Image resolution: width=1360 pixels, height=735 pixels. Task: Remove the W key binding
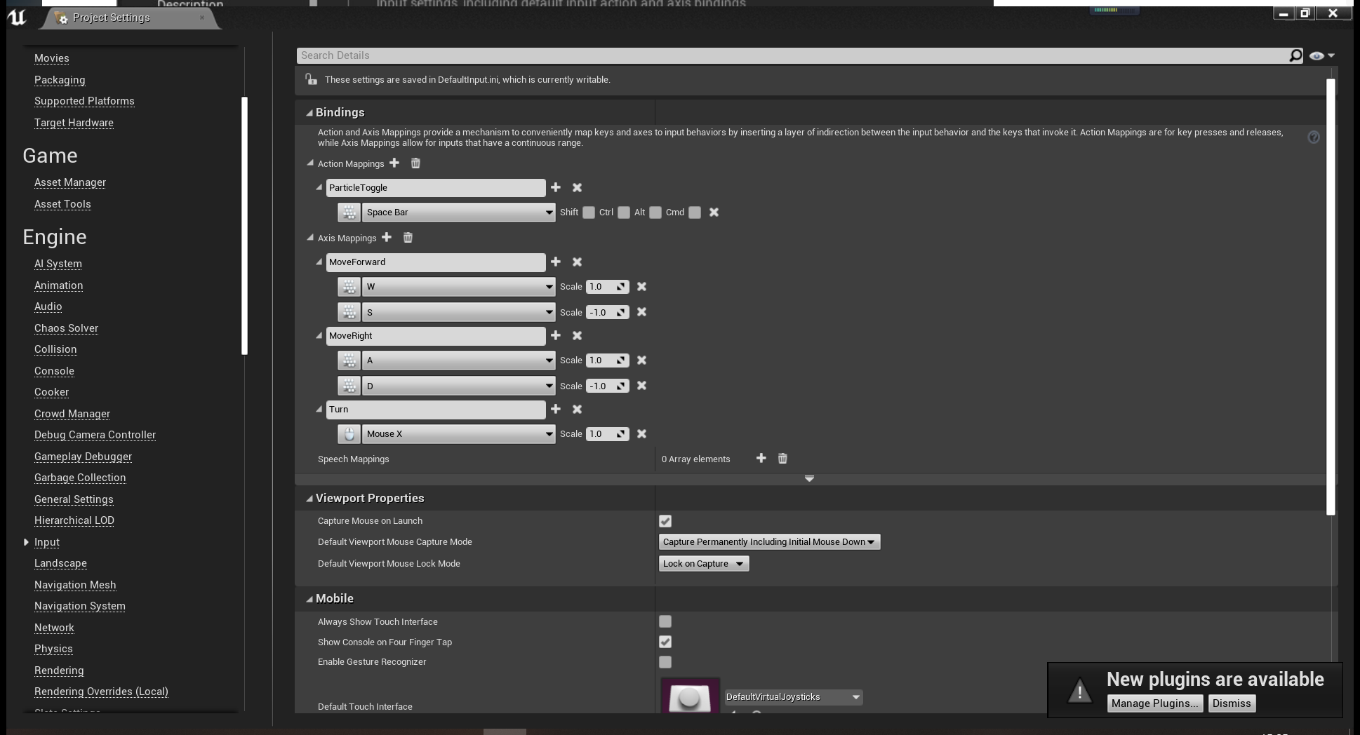tap(641, 287)
